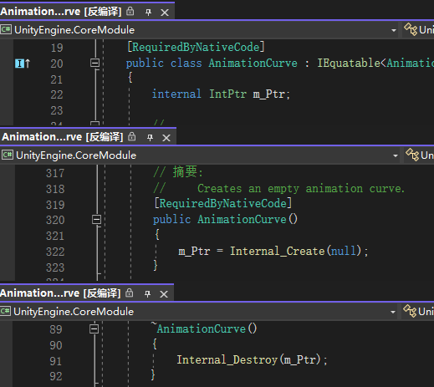
Task: Click the lock icon on the top tab
Action: click(x=130, y=12)
